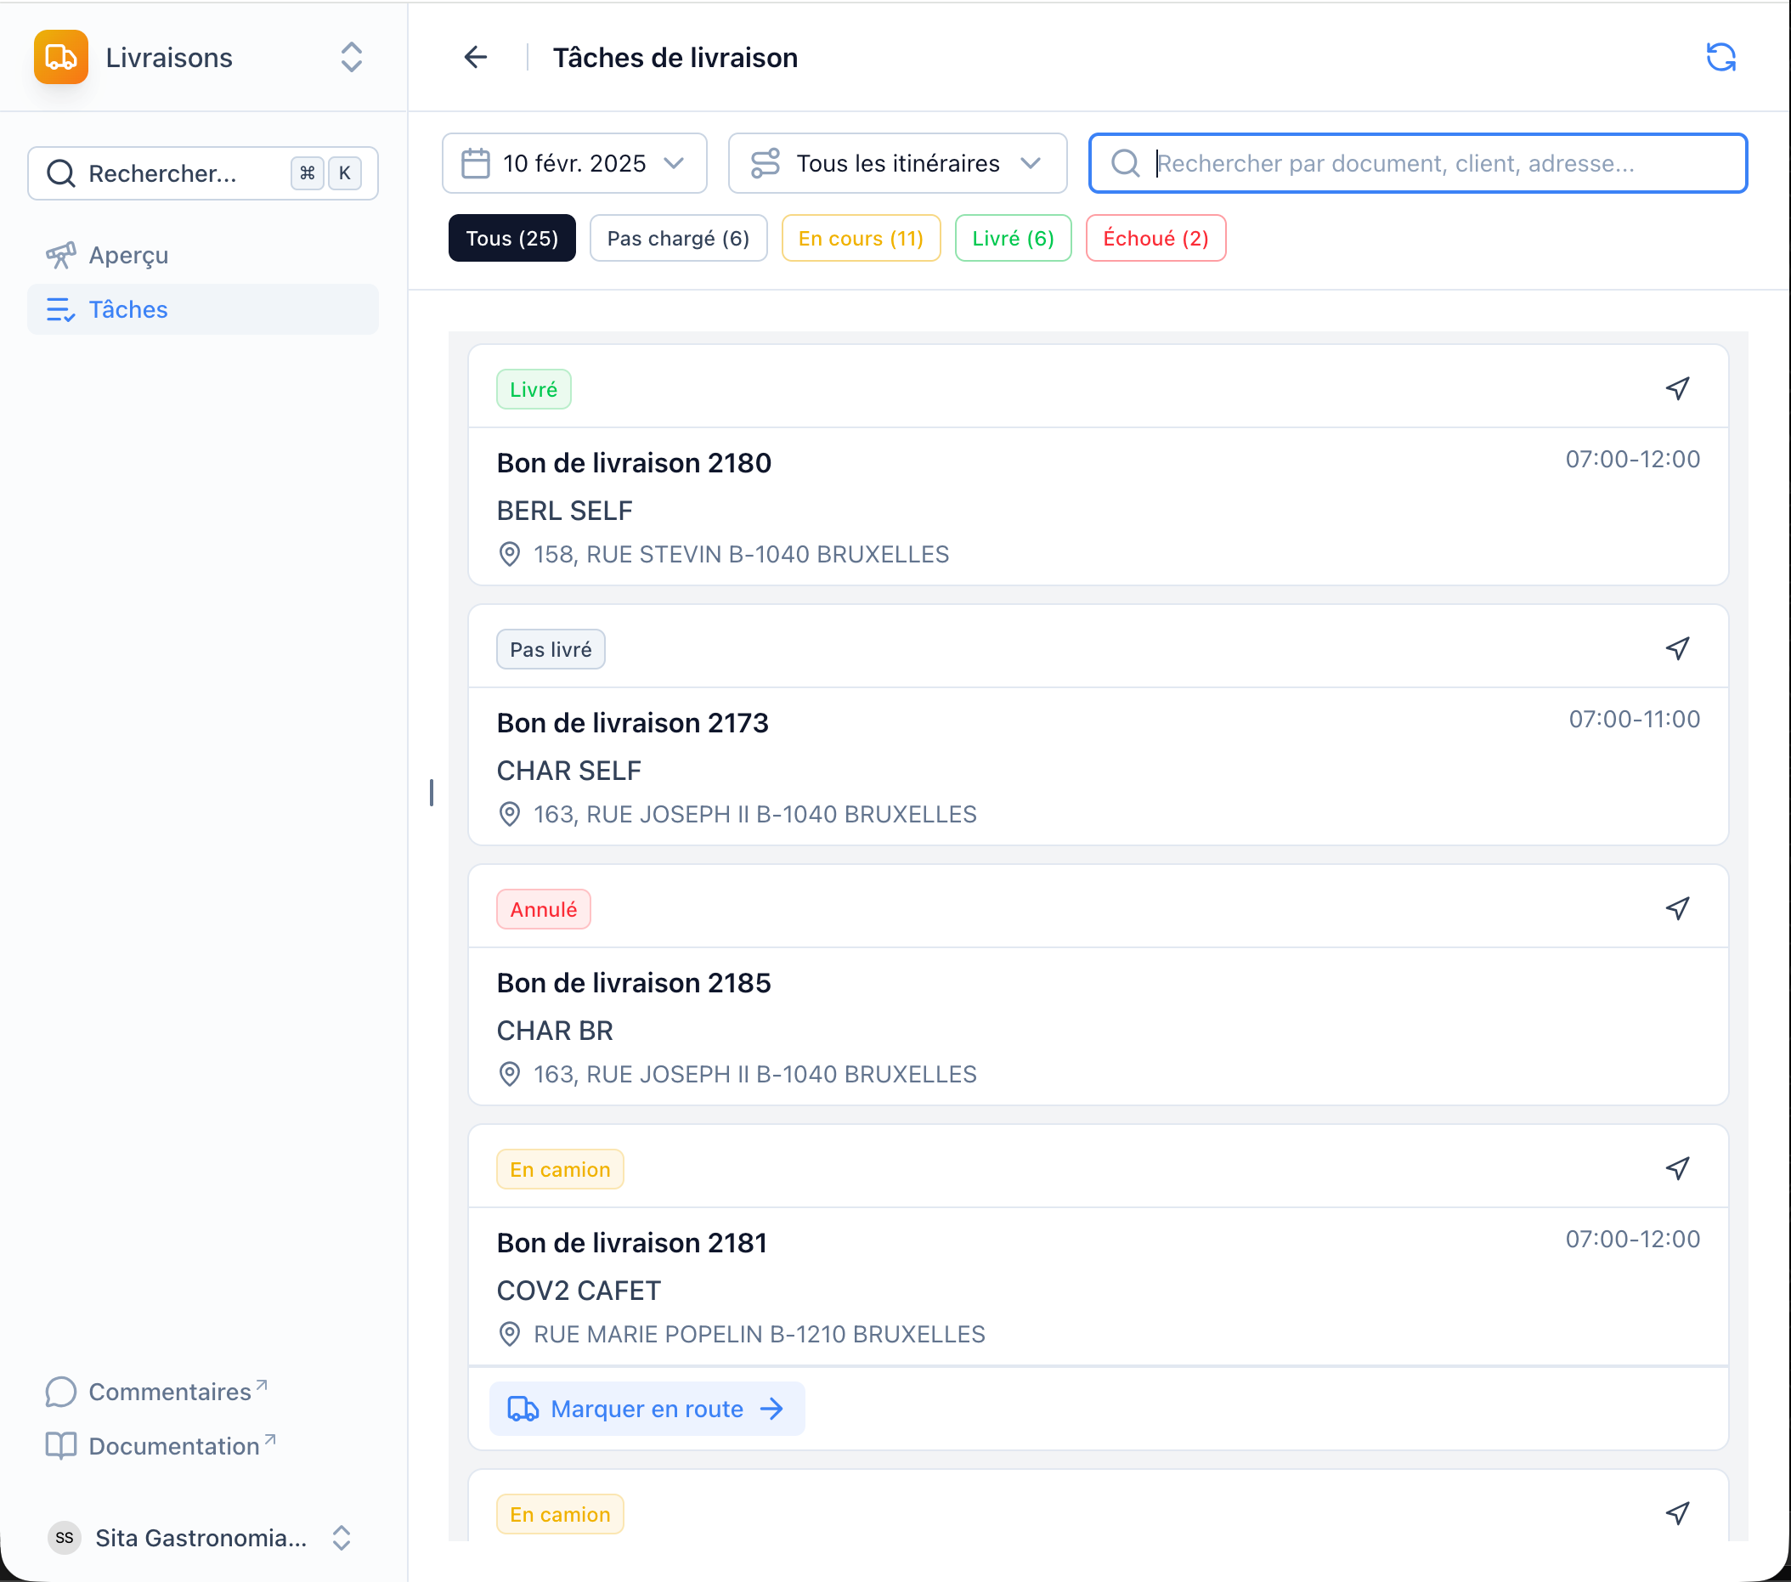The width and height of the screenshot is (1791, 1582).
Task: Focus the document, client, address search field
Action: 1419,163
